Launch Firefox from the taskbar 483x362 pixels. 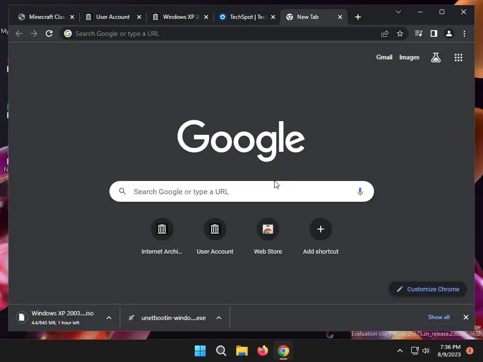(262, 351)
